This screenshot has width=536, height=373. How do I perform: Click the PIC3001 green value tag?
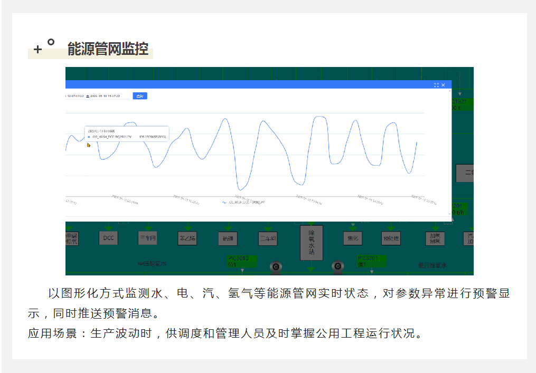click(x=371, y=261)
